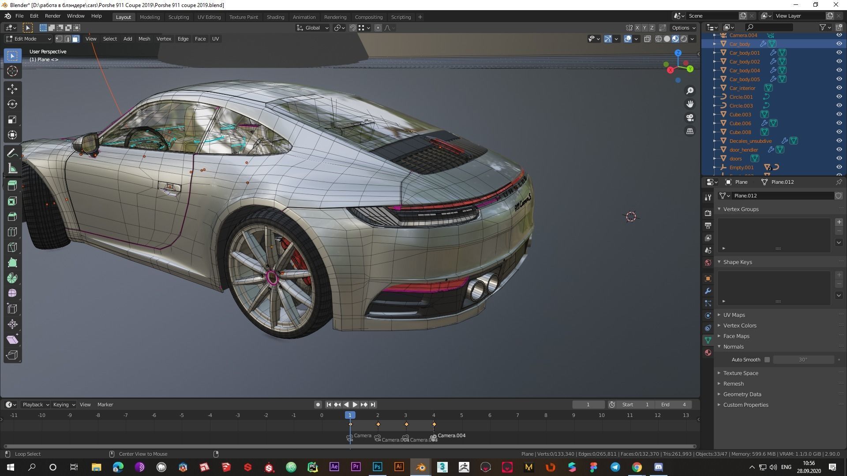Select the Shear tool
This screenshot has width=847, height=476.
[x=12, y=340]
